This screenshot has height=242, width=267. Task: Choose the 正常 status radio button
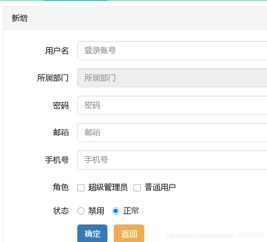116,211
